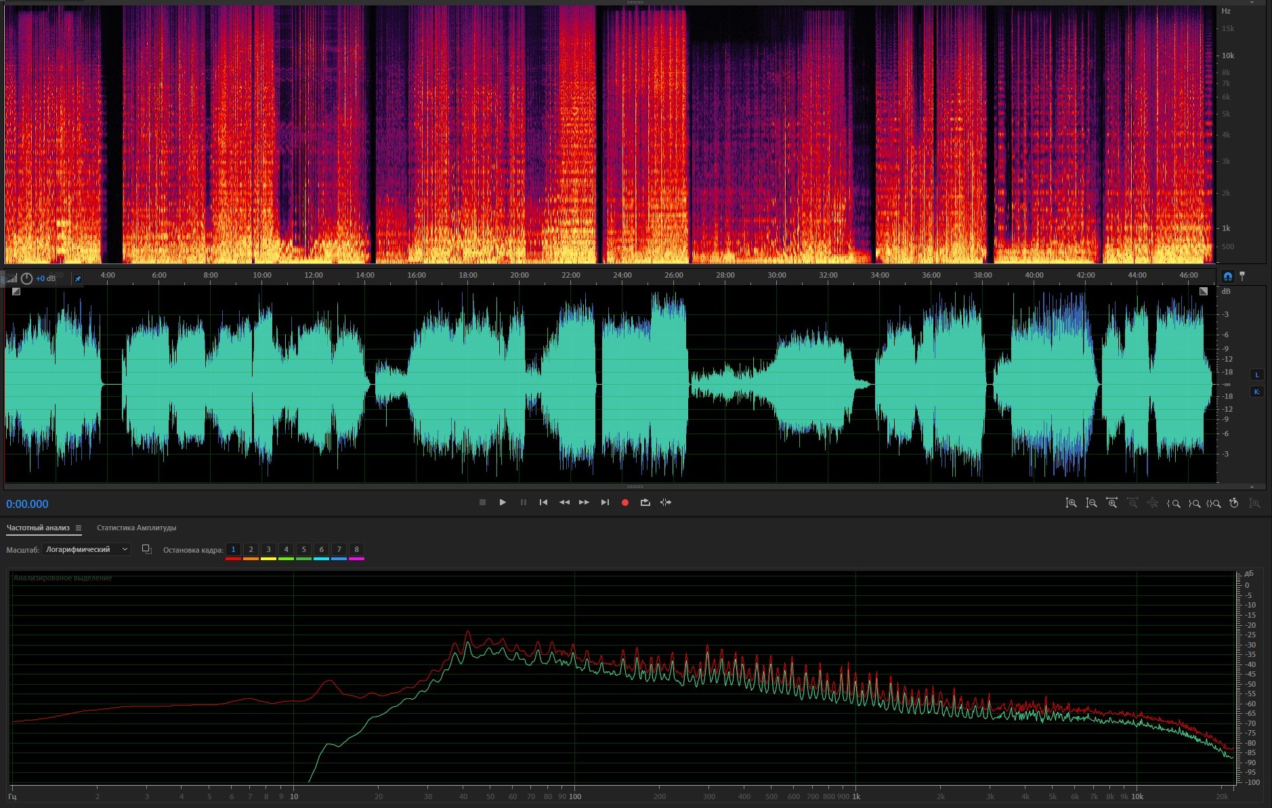Click the red Record button
1272x808 pixels.
[x=624, y=503]
